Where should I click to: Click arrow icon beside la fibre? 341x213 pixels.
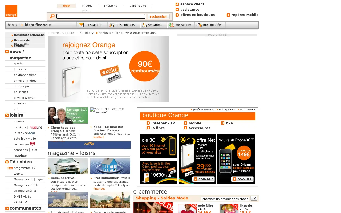(x=148, y=128)
